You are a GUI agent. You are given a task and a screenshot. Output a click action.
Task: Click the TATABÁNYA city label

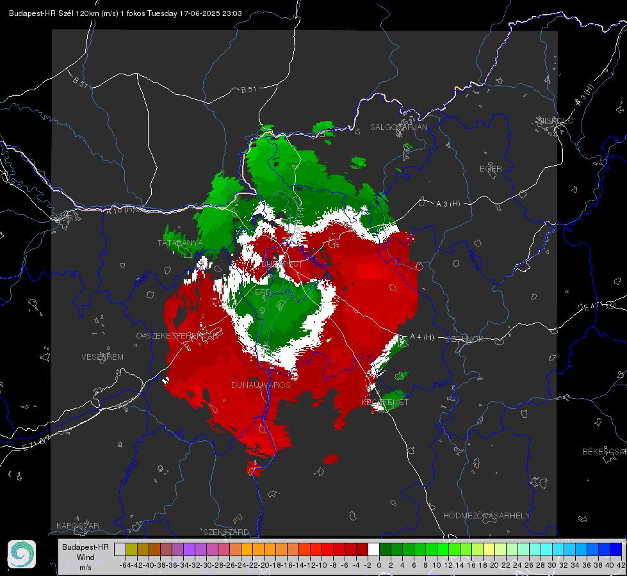pos(180,243)
